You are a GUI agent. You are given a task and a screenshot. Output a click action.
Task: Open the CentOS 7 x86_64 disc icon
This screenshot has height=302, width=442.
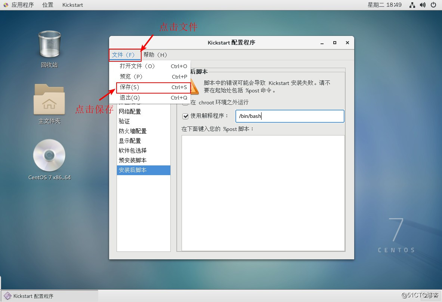click(x=49, y=155)
